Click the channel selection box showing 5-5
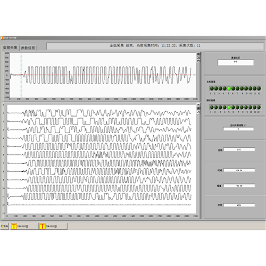 click(236, 62)
